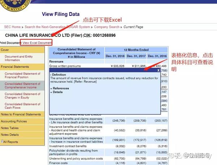Image resolution: width=217 pixels, height=165 pixels.
Task: Expand the Financial Statements menu section
Action: pyautogui.click(x=22, y=67)
